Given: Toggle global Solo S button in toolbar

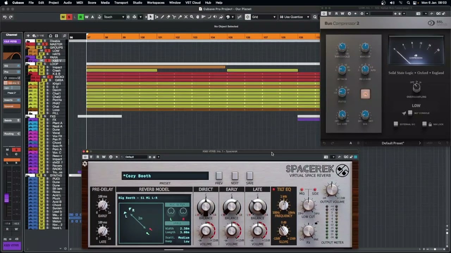Looking at the screenshot, I should [x=69, y=17].
